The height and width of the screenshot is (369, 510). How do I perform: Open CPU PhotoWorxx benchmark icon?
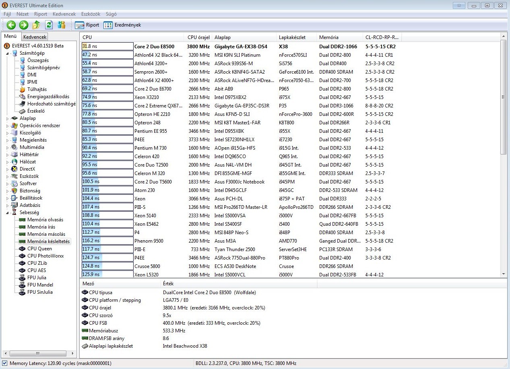[23, 256]
